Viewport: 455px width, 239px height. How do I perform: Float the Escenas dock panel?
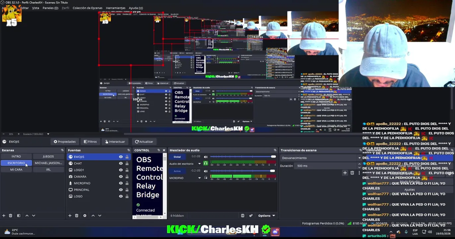click(62, 150)
